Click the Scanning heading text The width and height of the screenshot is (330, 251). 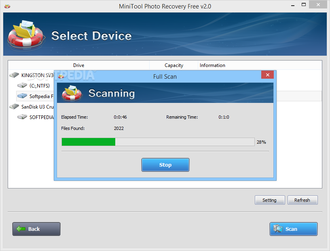pos(112,94)
